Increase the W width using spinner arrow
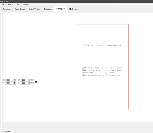Viewport: 153px width, 133px height. 29,80
